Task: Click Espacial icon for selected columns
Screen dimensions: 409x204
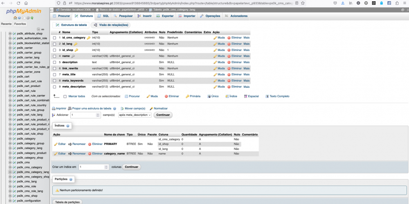Action: pos(245,96)
